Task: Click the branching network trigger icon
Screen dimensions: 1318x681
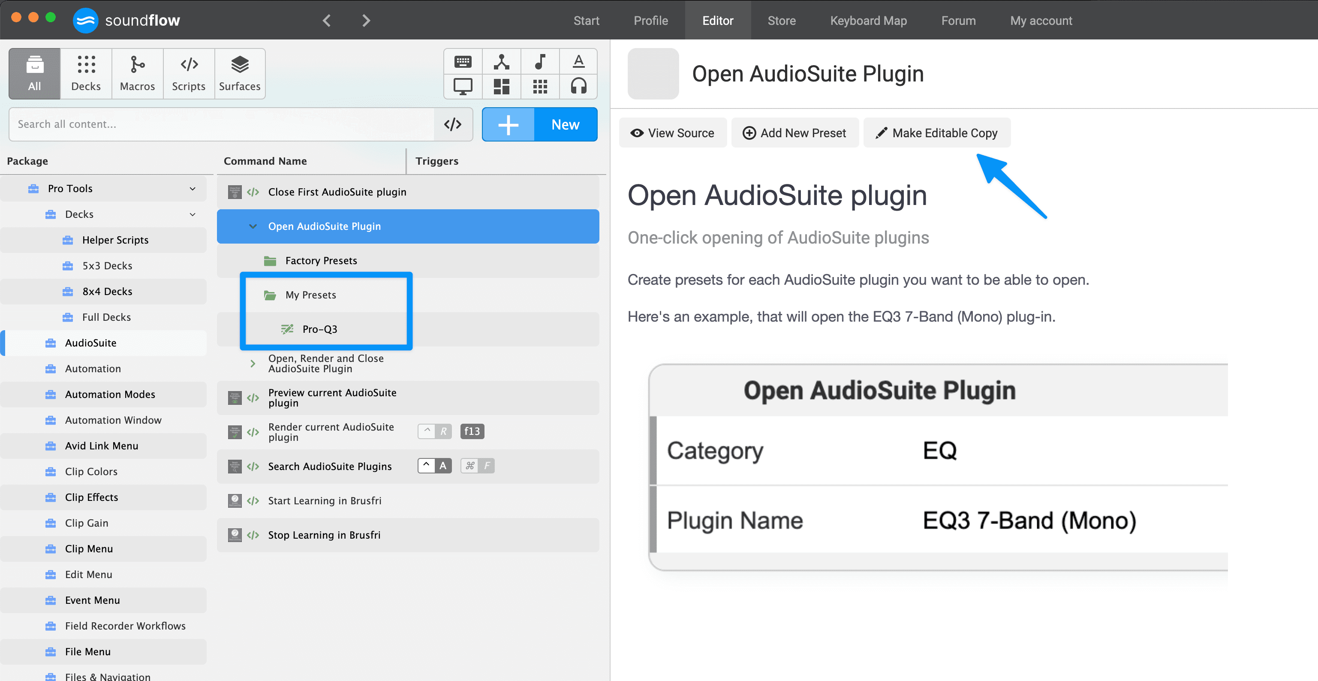Action: pos(501,62)
